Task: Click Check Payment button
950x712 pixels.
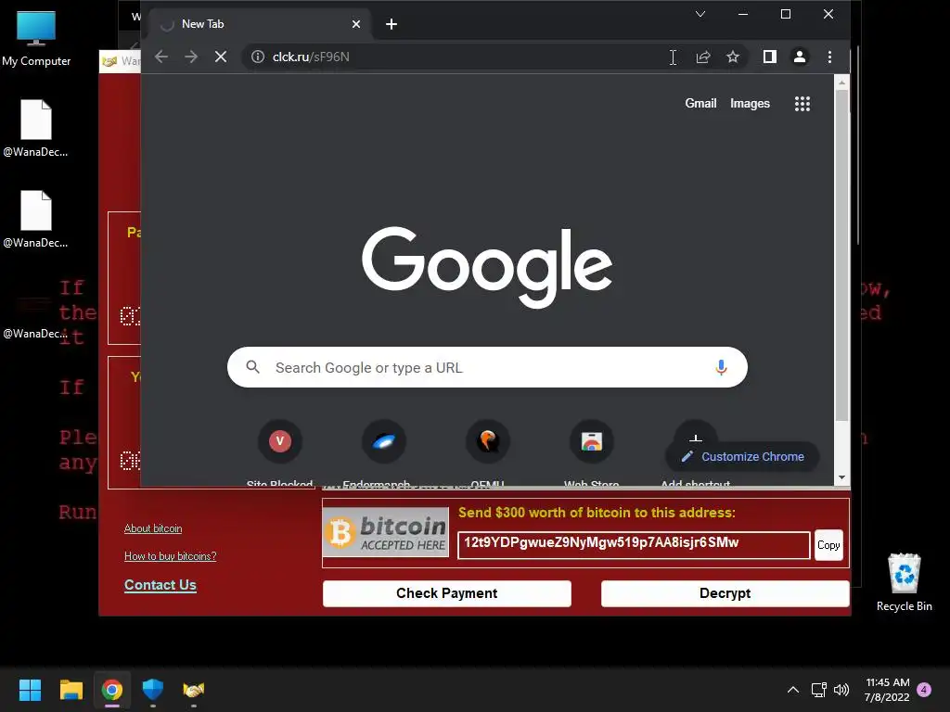Action: tap(447, 593)
